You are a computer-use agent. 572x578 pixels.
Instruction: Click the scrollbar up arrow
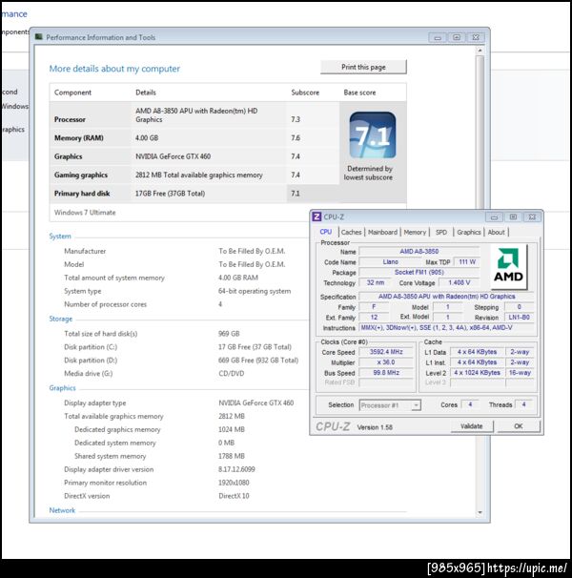point(480,51)
